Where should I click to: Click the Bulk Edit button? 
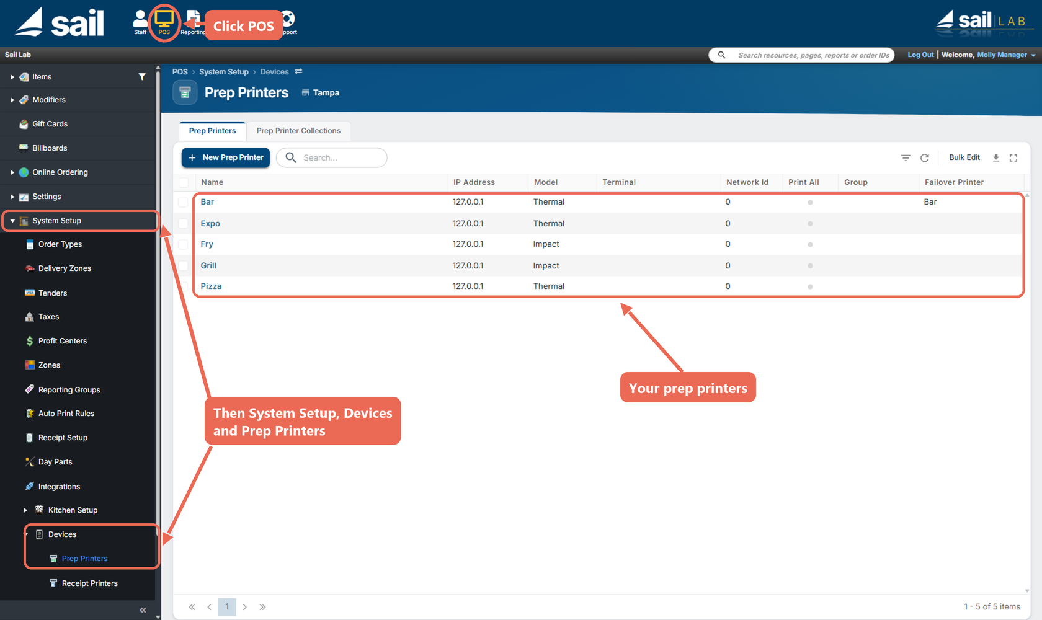[x=964, y=157]
